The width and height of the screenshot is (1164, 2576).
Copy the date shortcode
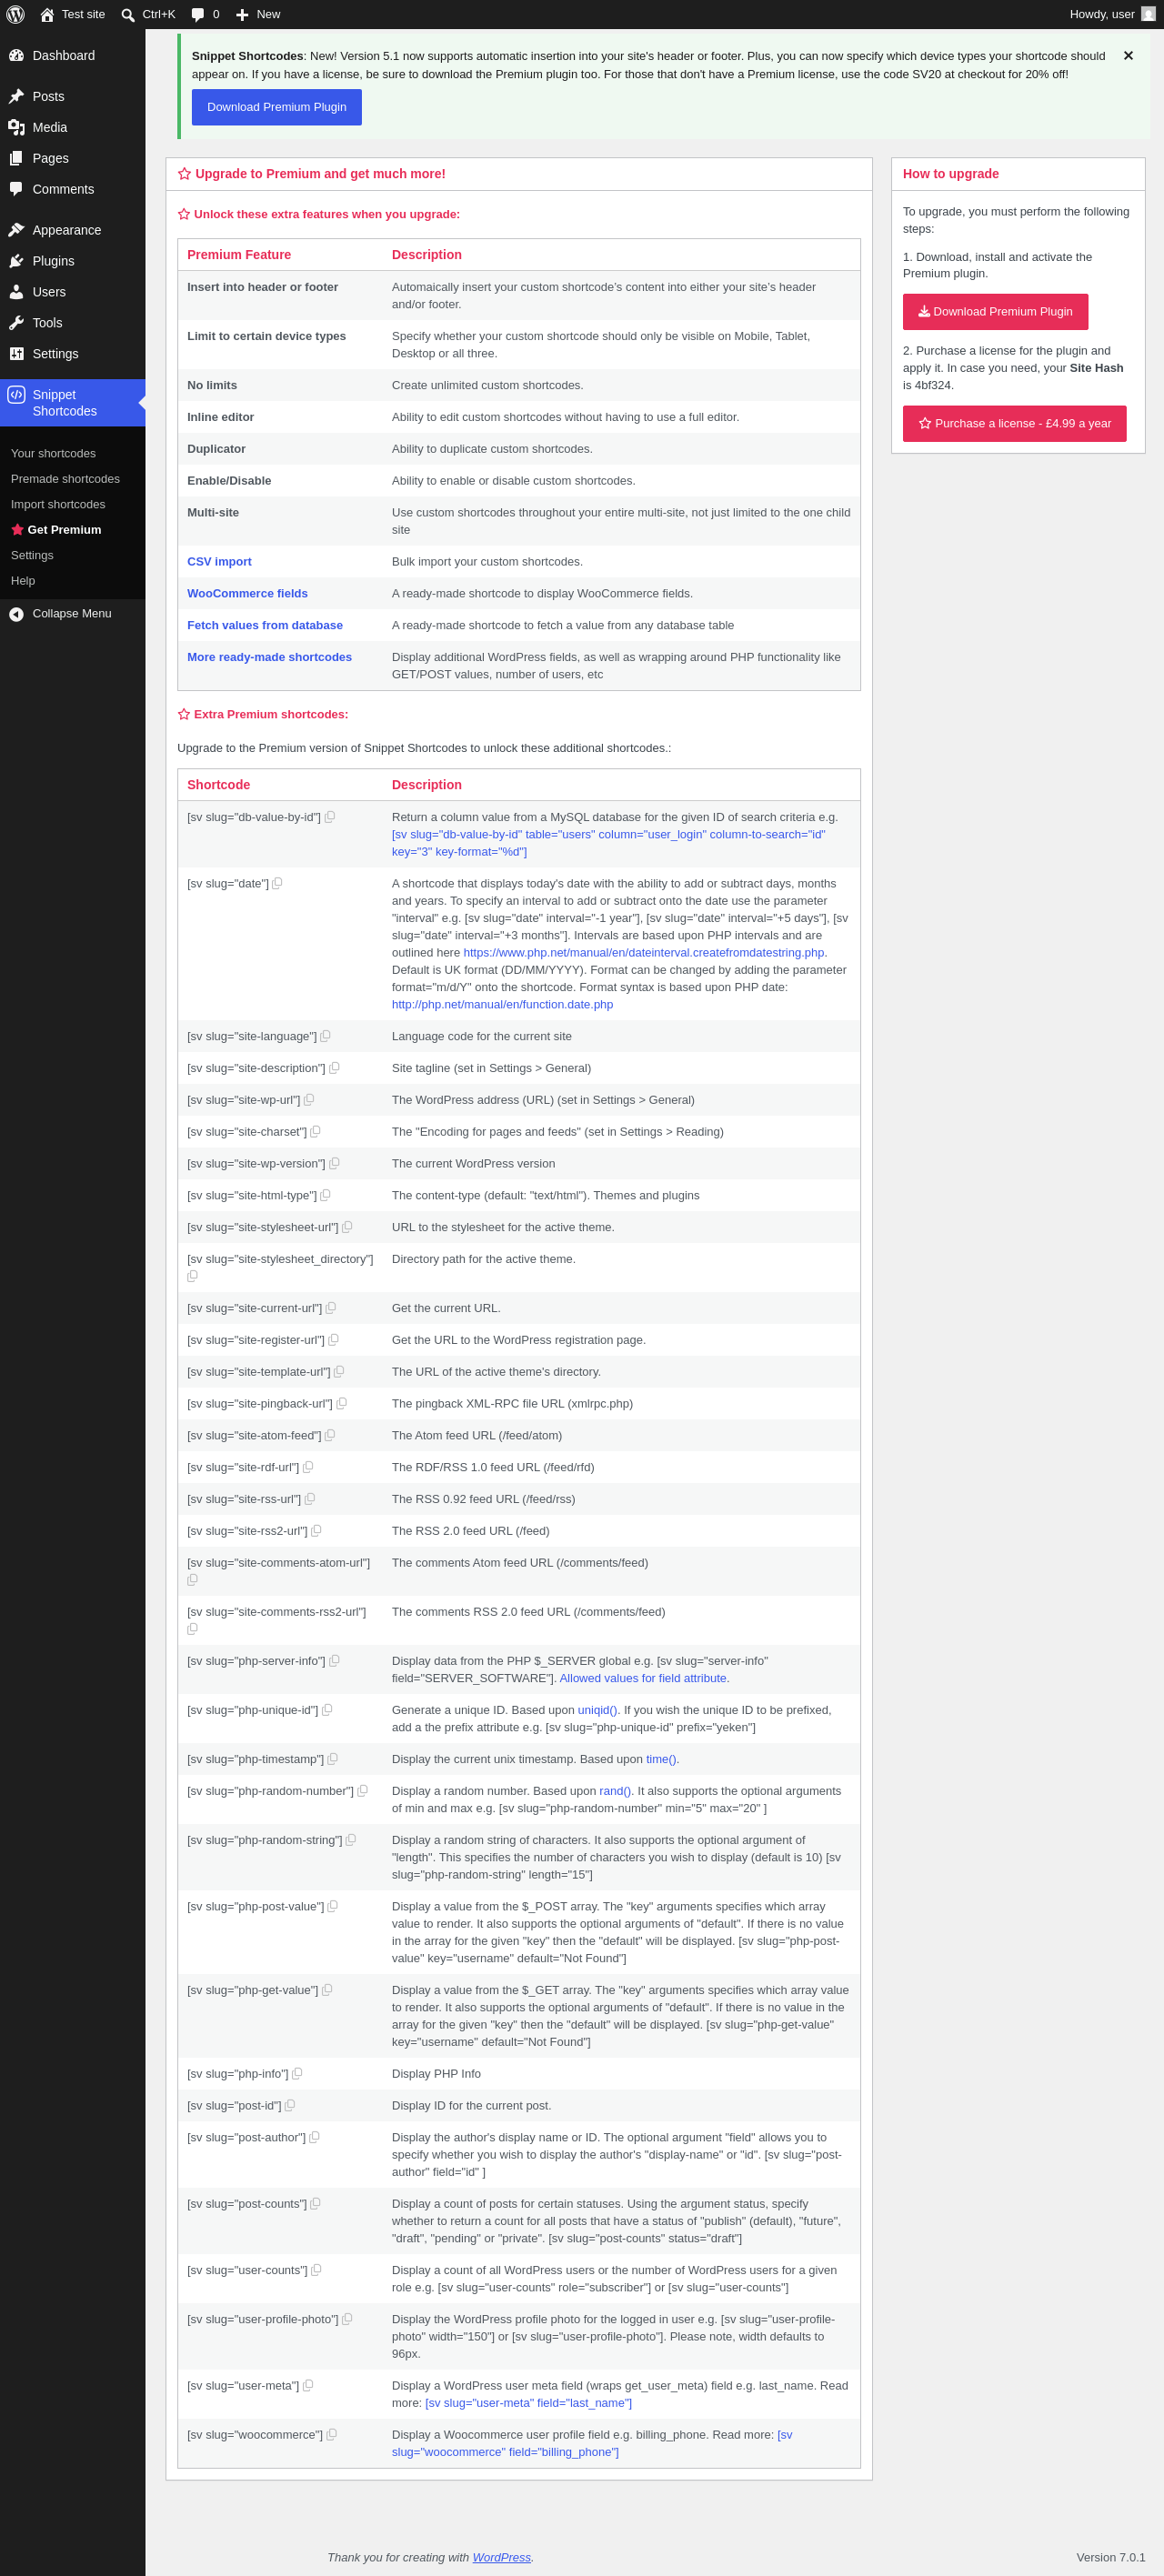(x=278, y=883)
